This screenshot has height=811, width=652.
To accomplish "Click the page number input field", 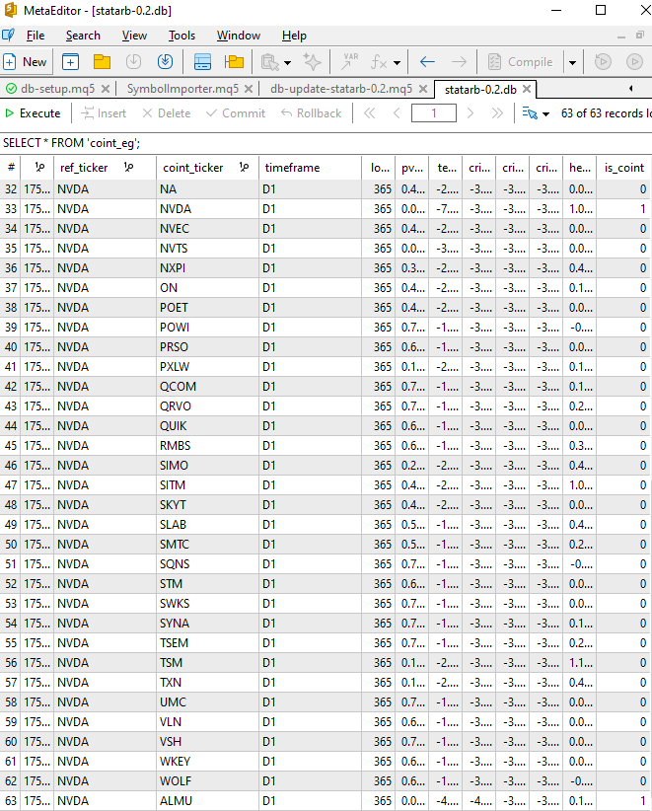I will pos(434,113).
